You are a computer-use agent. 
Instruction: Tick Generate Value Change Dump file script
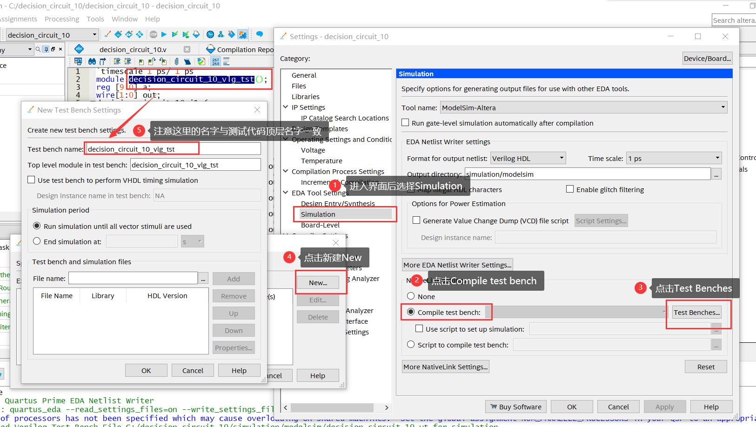point(416,220)
